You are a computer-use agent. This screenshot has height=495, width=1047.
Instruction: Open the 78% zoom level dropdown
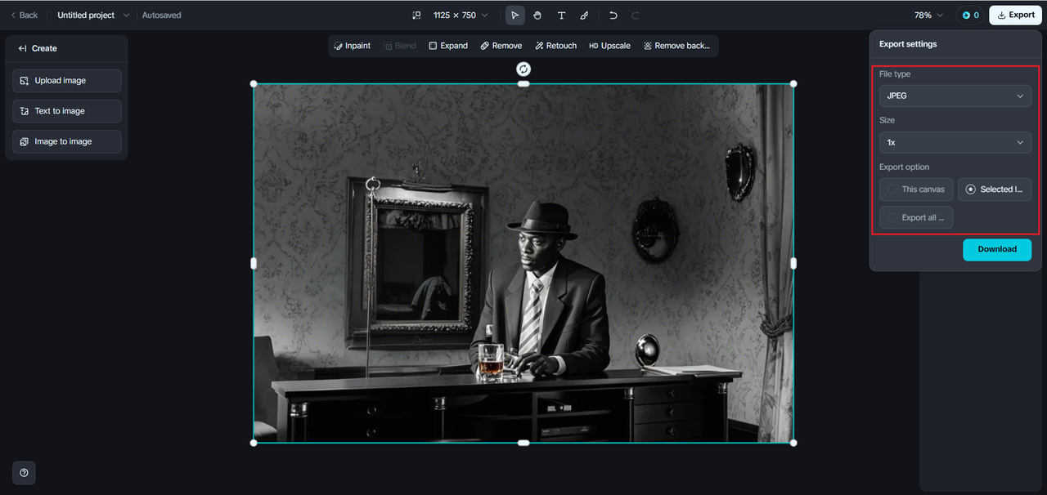pyautogui.click(x=928, y=15)
